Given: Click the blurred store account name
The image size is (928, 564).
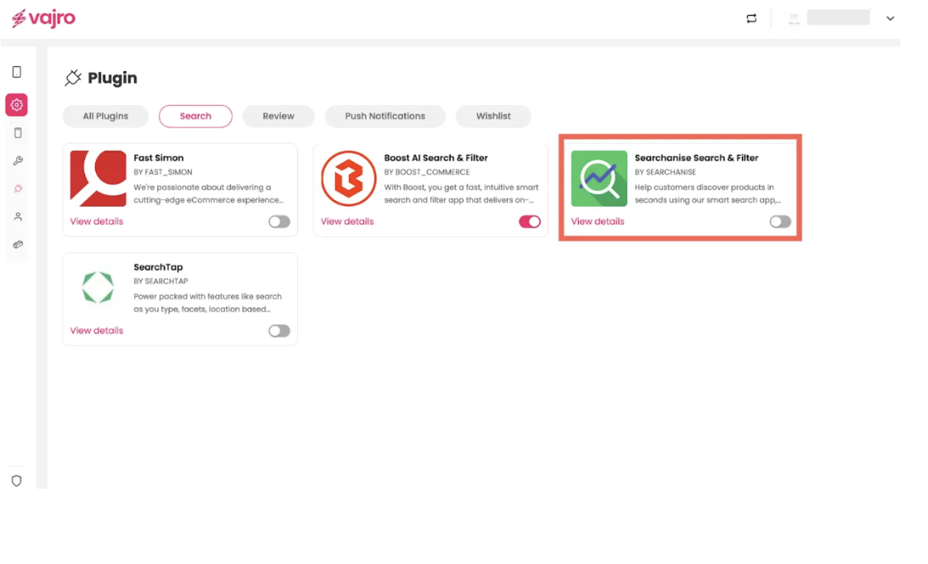Looking at the screenshot, I should [x=838, y=17].
